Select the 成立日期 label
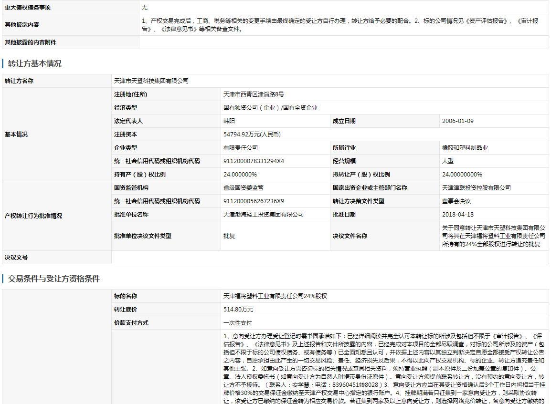 pyautogui.click(x=344, y=121)
